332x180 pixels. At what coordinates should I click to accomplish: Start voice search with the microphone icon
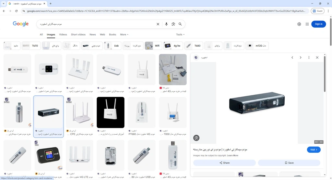(x=166, y=24)
